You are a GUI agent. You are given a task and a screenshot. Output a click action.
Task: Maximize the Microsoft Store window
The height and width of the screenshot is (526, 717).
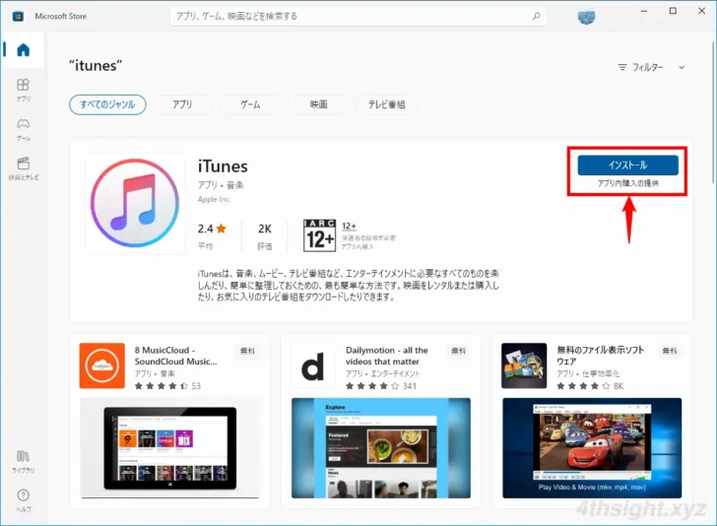point(673,11)
